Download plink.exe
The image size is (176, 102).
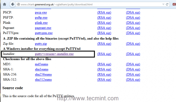(41, 23)
